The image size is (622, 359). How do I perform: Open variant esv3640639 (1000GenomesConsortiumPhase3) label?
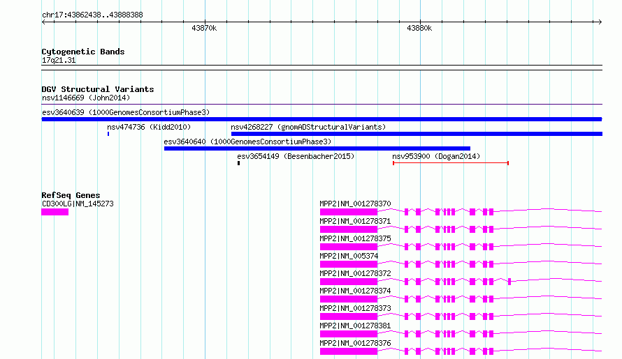pos(126,112)
